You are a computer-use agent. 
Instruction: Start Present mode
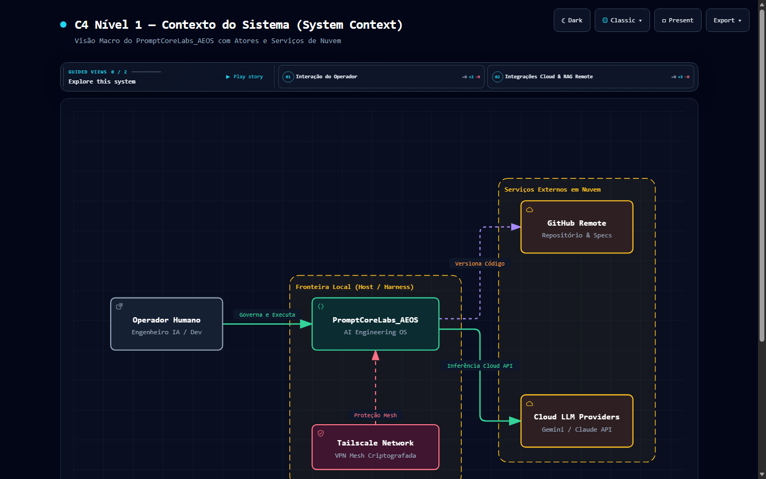678,20
